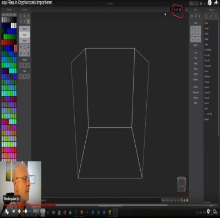
Task: Click the view cube orientation gizmo
Action: point(182,185)
